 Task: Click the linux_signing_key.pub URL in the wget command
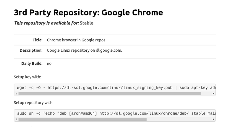(x=110, y=88)
